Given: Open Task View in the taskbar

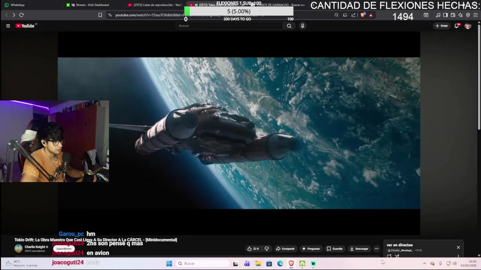Looking at the screenshot, I should coord(236,264).
